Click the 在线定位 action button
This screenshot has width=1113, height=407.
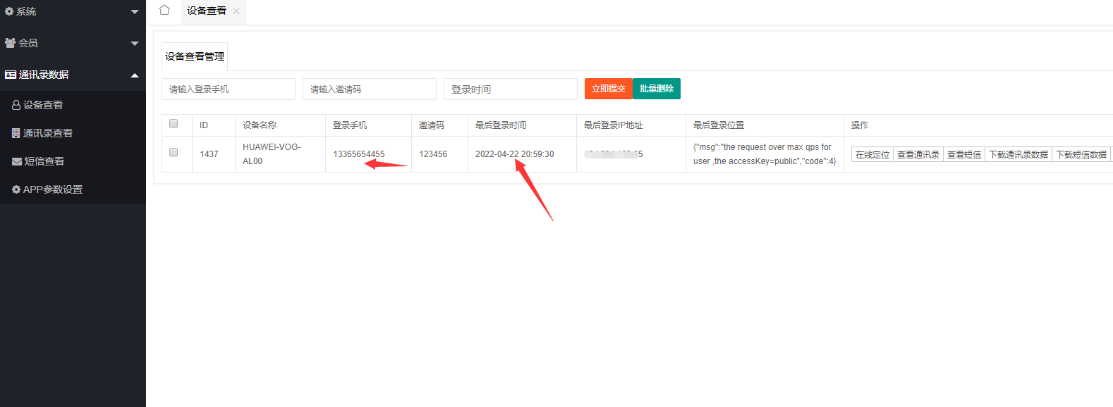[872, 155]
